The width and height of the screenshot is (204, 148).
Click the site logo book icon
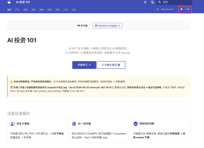point(9,2)
